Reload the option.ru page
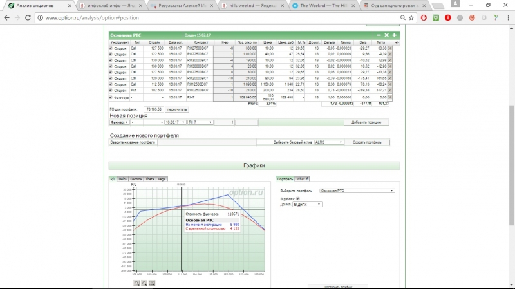This screenshot has height=289, width=515. point(28,18)
